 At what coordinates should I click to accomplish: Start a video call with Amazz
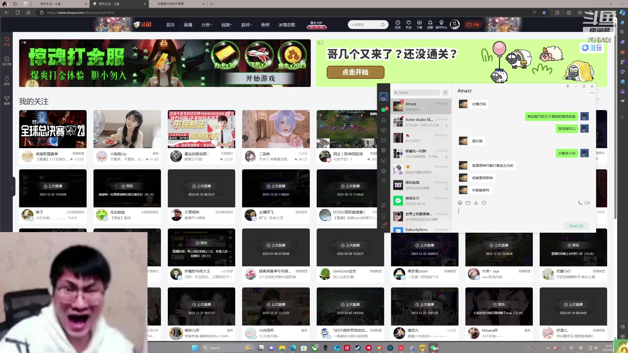tap(587, 203)
